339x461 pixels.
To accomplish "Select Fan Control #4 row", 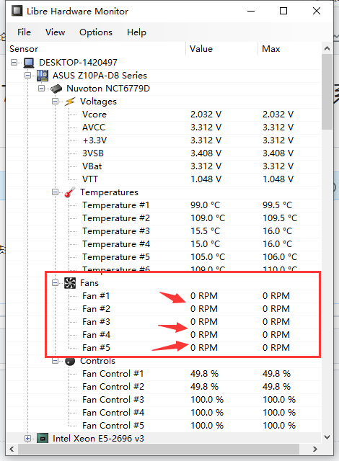I will point(164,413).
